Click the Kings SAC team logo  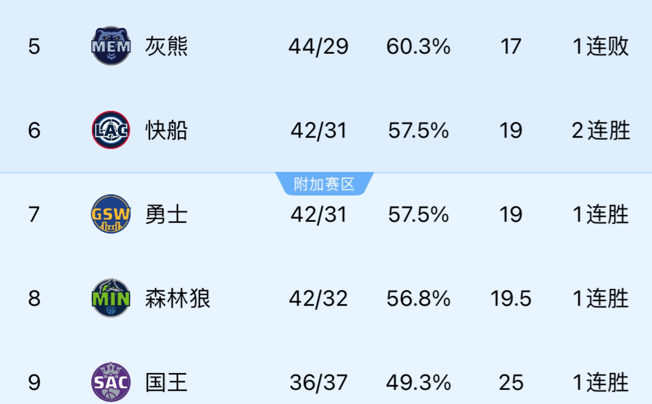point(111,382)
